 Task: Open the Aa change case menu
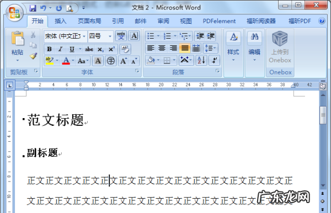click(x=83, y=61)
